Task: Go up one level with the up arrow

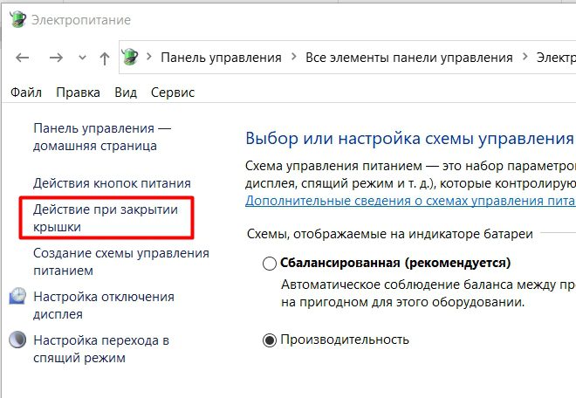Action: click(x=105, y=58)
